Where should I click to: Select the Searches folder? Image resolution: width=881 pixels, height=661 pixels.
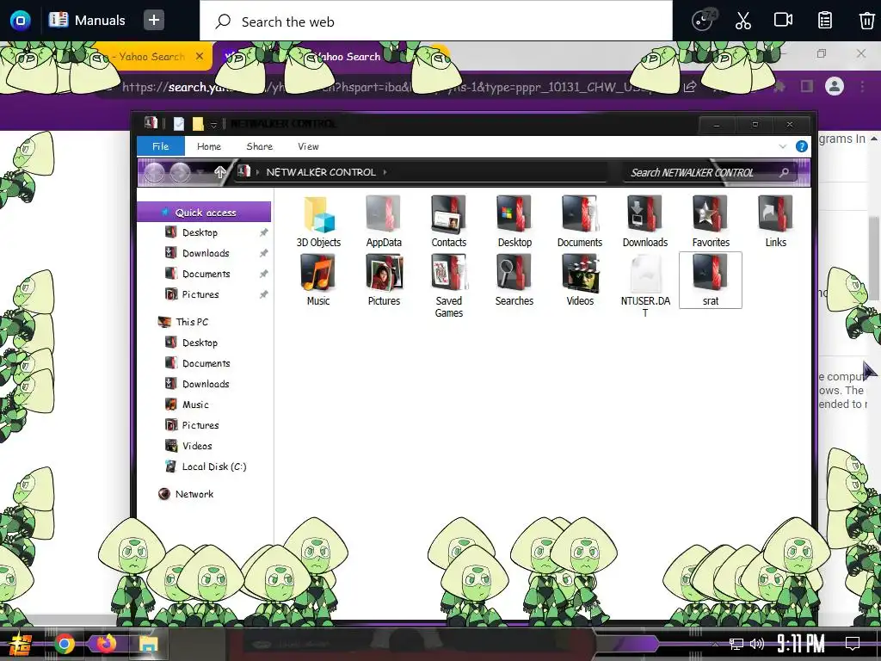[514, 280]
